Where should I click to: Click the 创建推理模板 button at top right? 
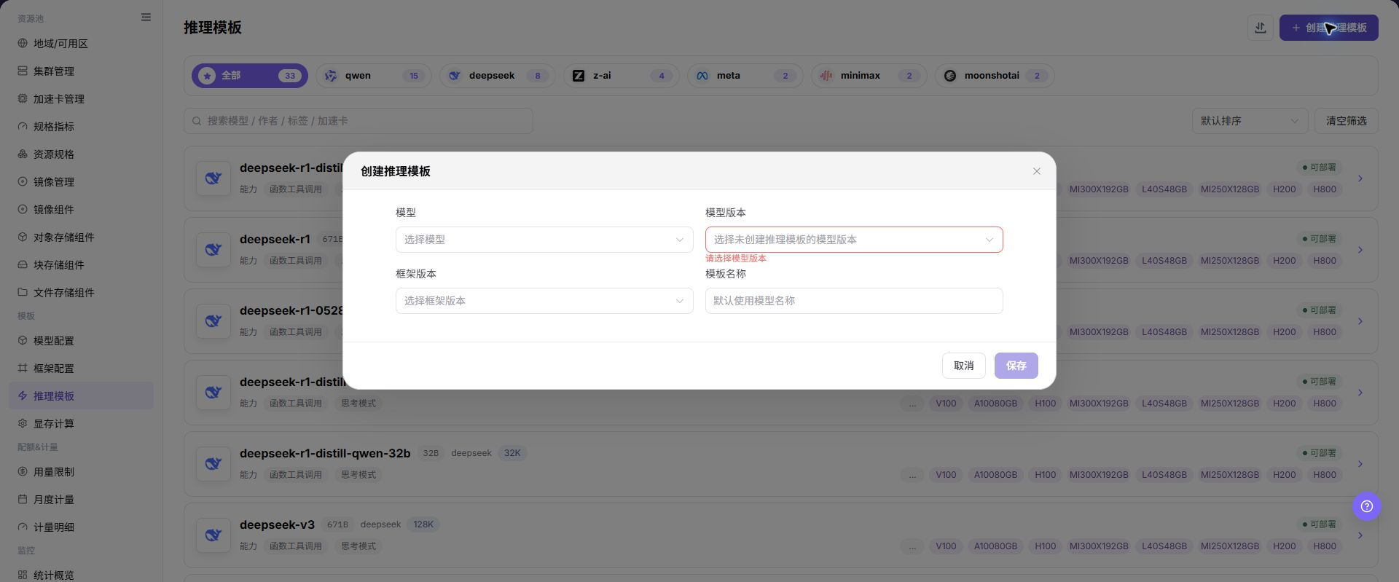[1329, 28]
